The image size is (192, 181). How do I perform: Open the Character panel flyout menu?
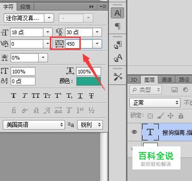(x=103, y=7)
